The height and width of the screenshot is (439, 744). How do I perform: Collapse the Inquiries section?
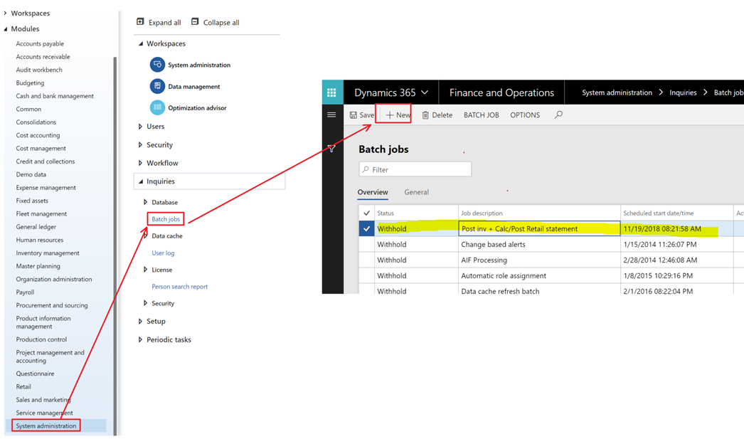click(x=140, y=181)
